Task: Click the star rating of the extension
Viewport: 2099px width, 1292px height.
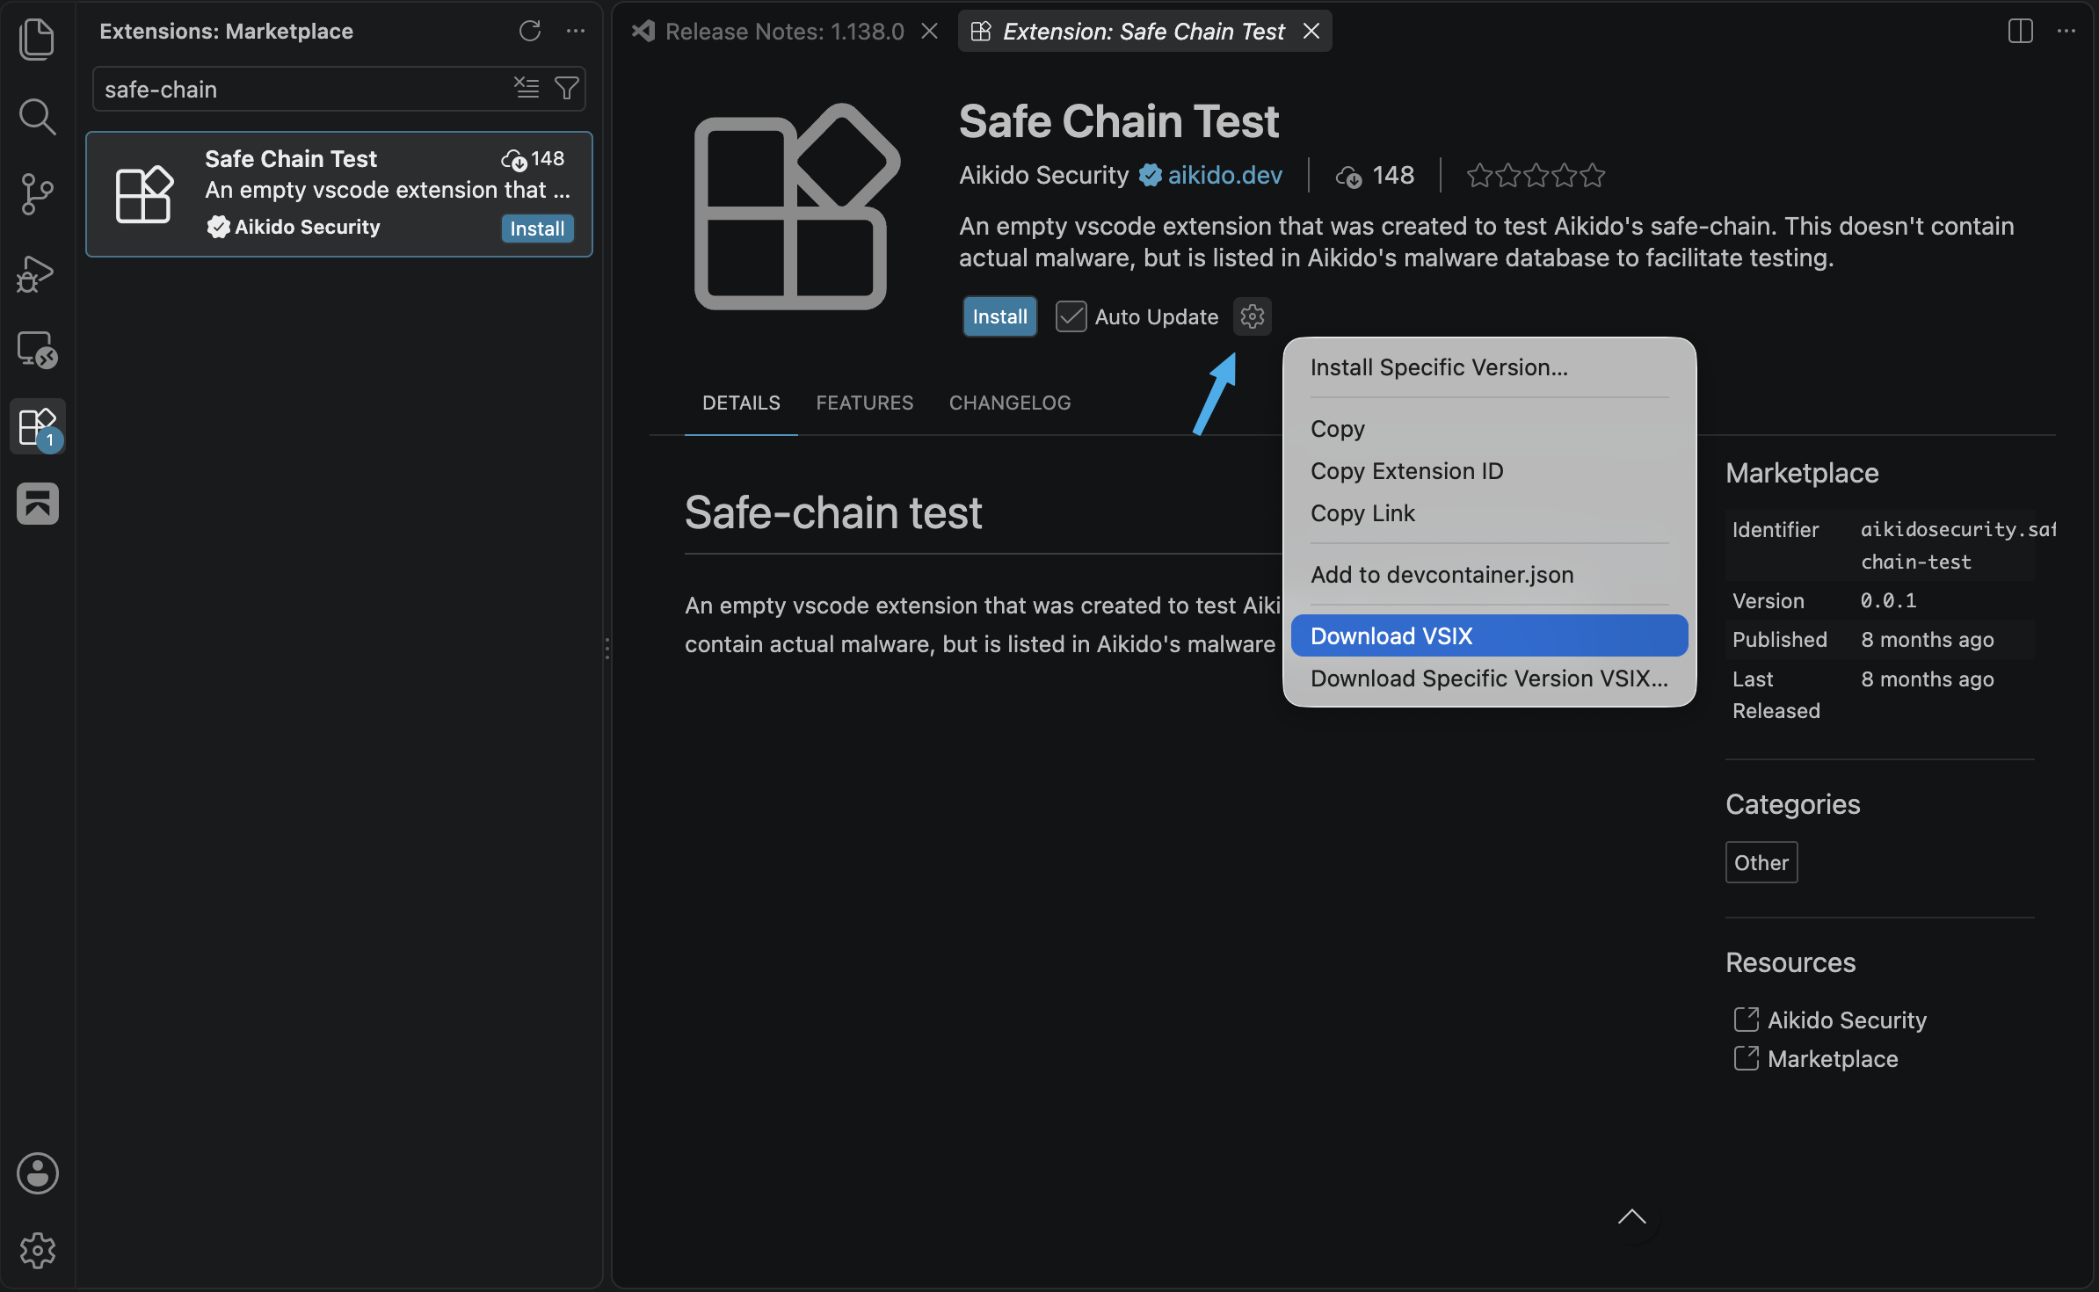Action: click(x=1536, y=176)
